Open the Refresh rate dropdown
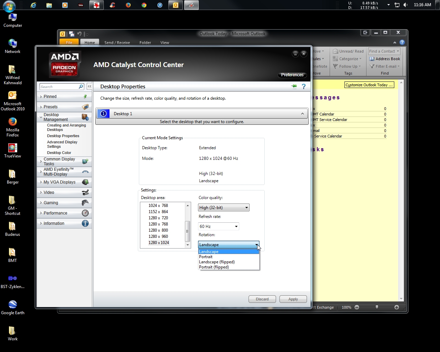The image size is (440, 352). pos(219,227)
